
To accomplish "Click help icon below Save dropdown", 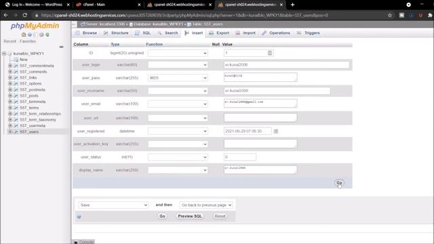I will tap(79, 217).
